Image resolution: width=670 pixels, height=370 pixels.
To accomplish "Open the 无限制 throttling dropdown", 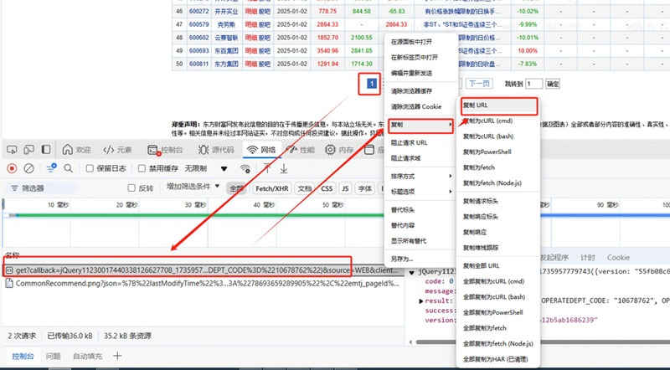I will point(206,168).
